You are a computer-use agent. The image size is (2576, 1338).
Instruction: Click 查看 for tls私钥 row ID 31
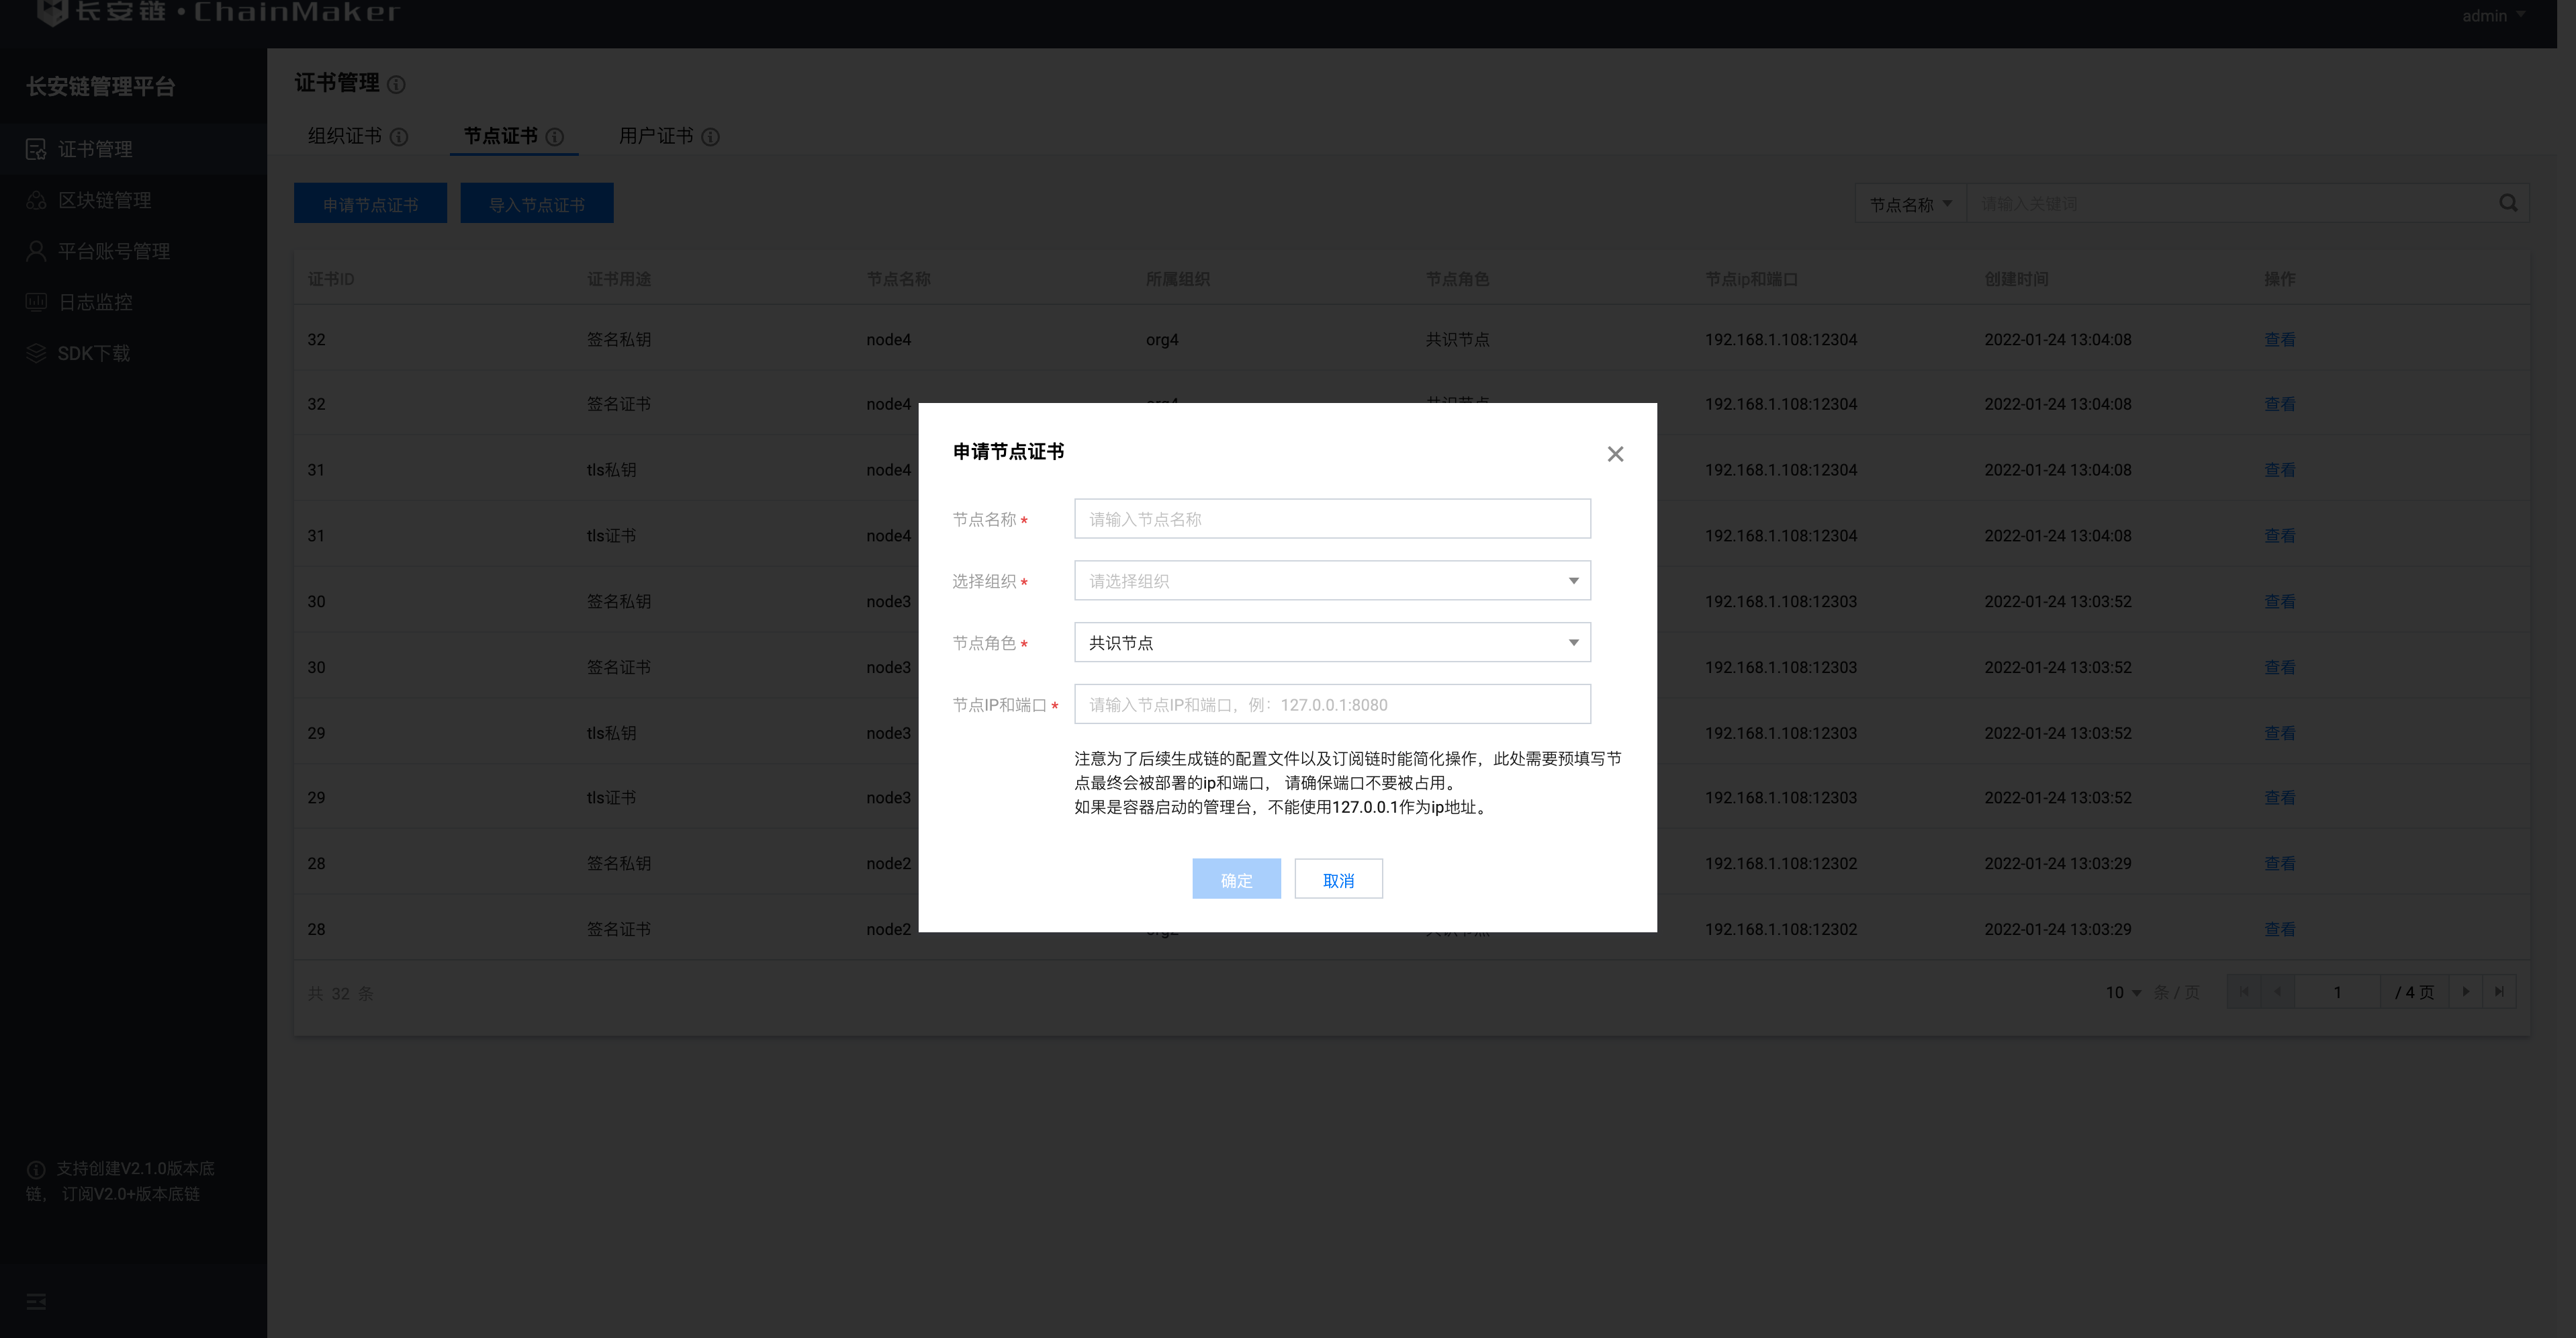tap(2279, 470)
